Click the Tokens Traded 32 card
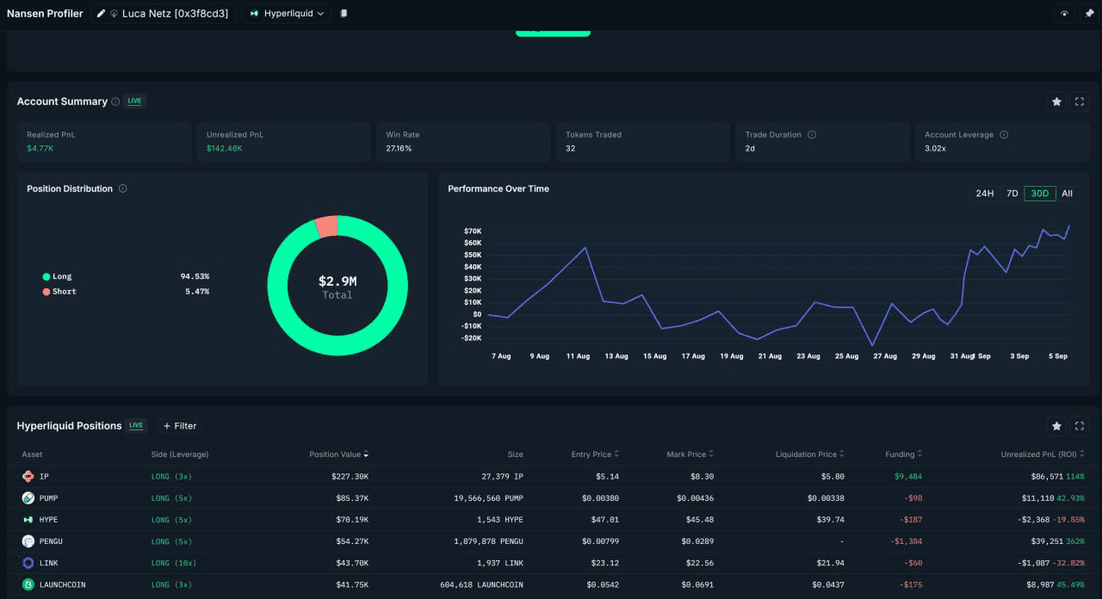 643,141
